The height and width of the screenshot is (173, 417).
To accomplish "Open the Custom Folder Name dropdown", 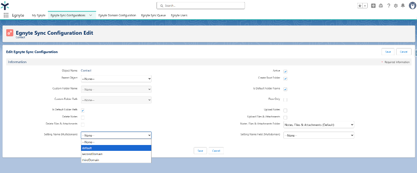I will click(116, 89).
